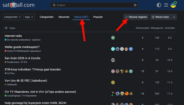Screen dimensions: 184x105
Task: Switch to the Nieuwste tab
Action: [x=64, y=17]
